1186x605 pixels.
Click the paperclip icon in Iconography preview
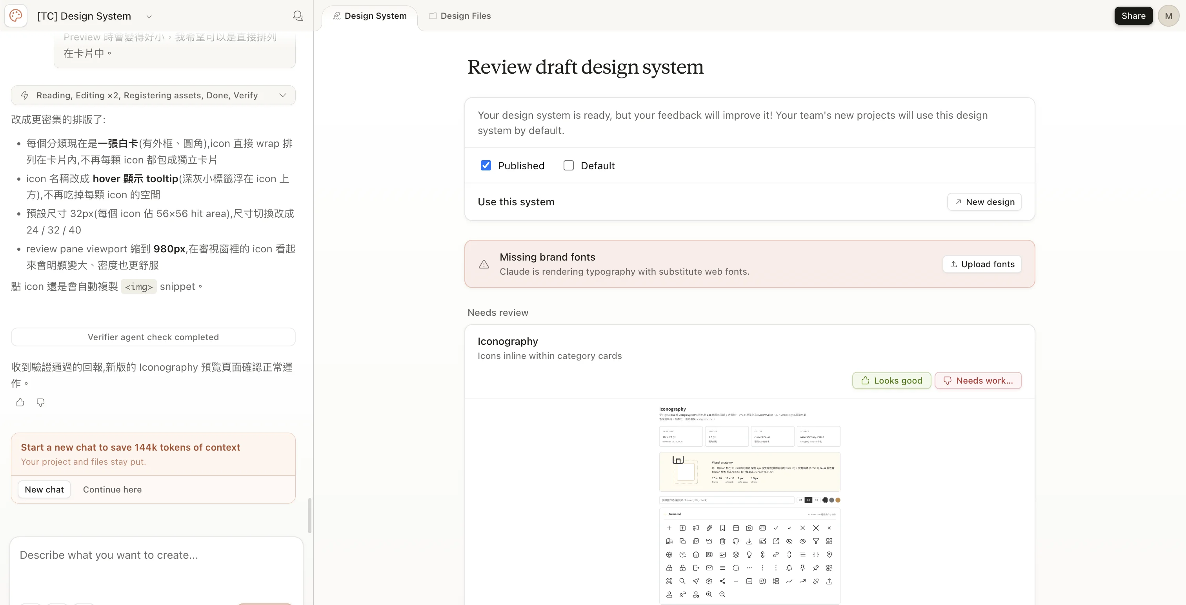tap(709, 528)
